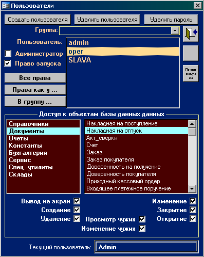Select 'Справочники' category

pos(43,124)
